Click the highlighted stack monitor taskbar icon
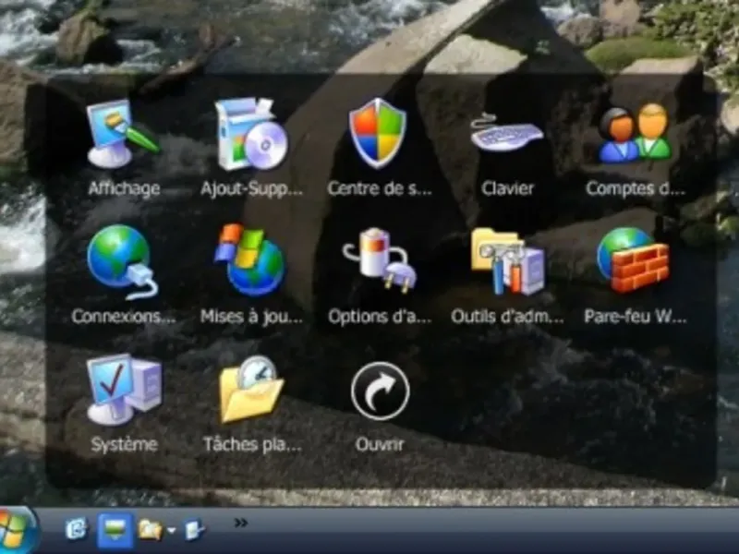Image resolution: width=739 pixels, height=554 pixels. point(115,530)
